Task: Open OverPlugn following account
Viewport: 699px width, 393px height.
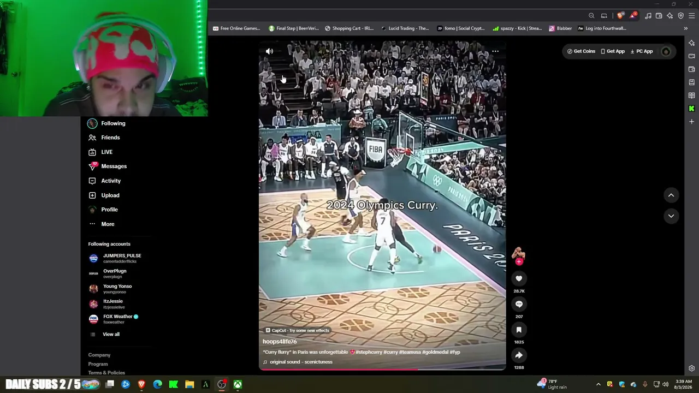Action: 108,273
